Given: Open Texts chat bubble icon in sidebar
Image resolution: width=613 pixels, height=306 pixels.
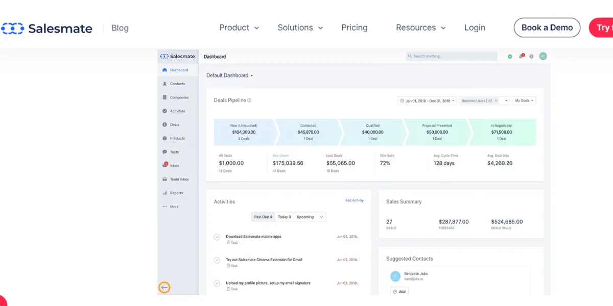Looking at the screenshot, I should [164, 152].
